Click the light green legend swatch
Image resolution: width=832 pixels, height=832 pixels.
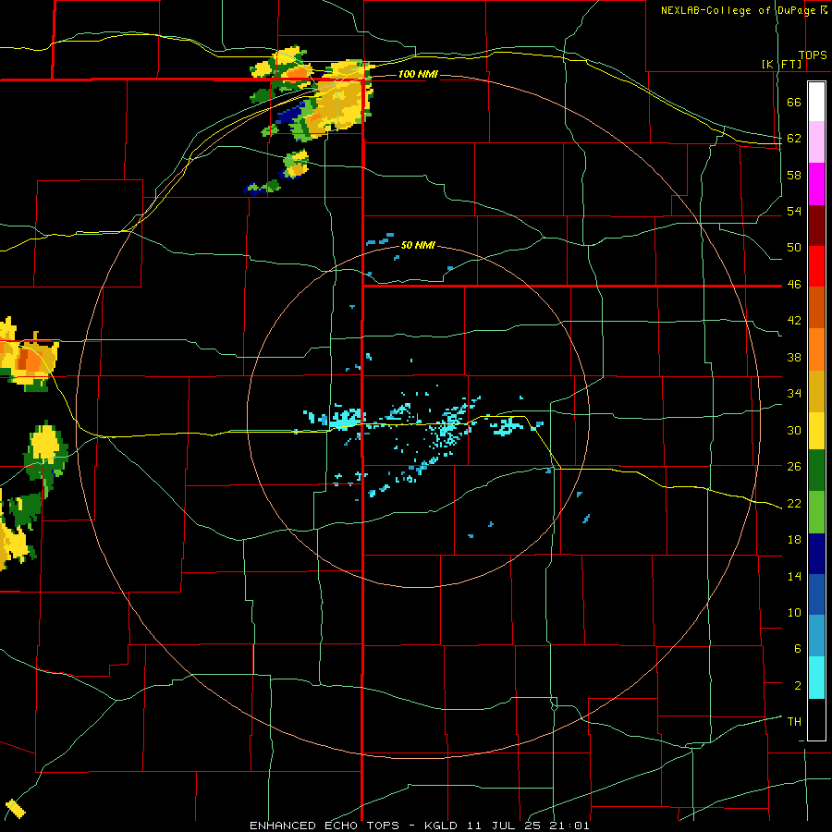click(816, 512)
